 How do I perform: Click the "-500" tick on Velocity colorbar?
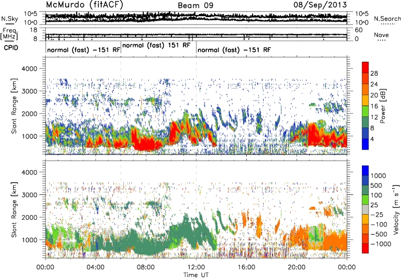[x=379, y=234]
